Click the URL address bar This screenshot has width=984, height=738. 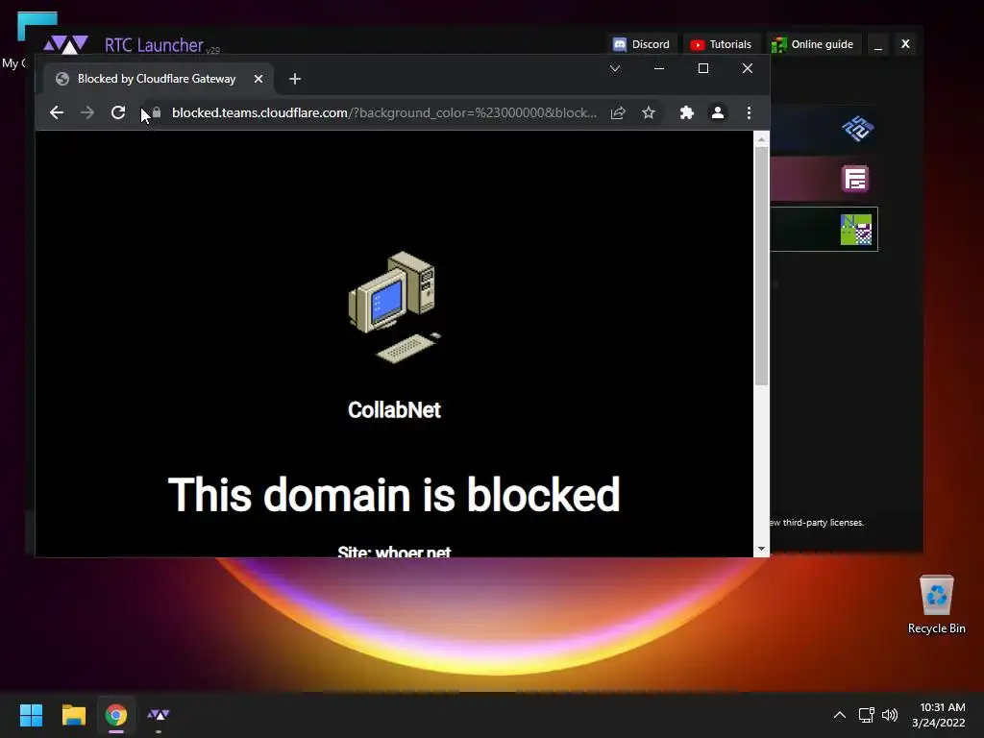384,113
